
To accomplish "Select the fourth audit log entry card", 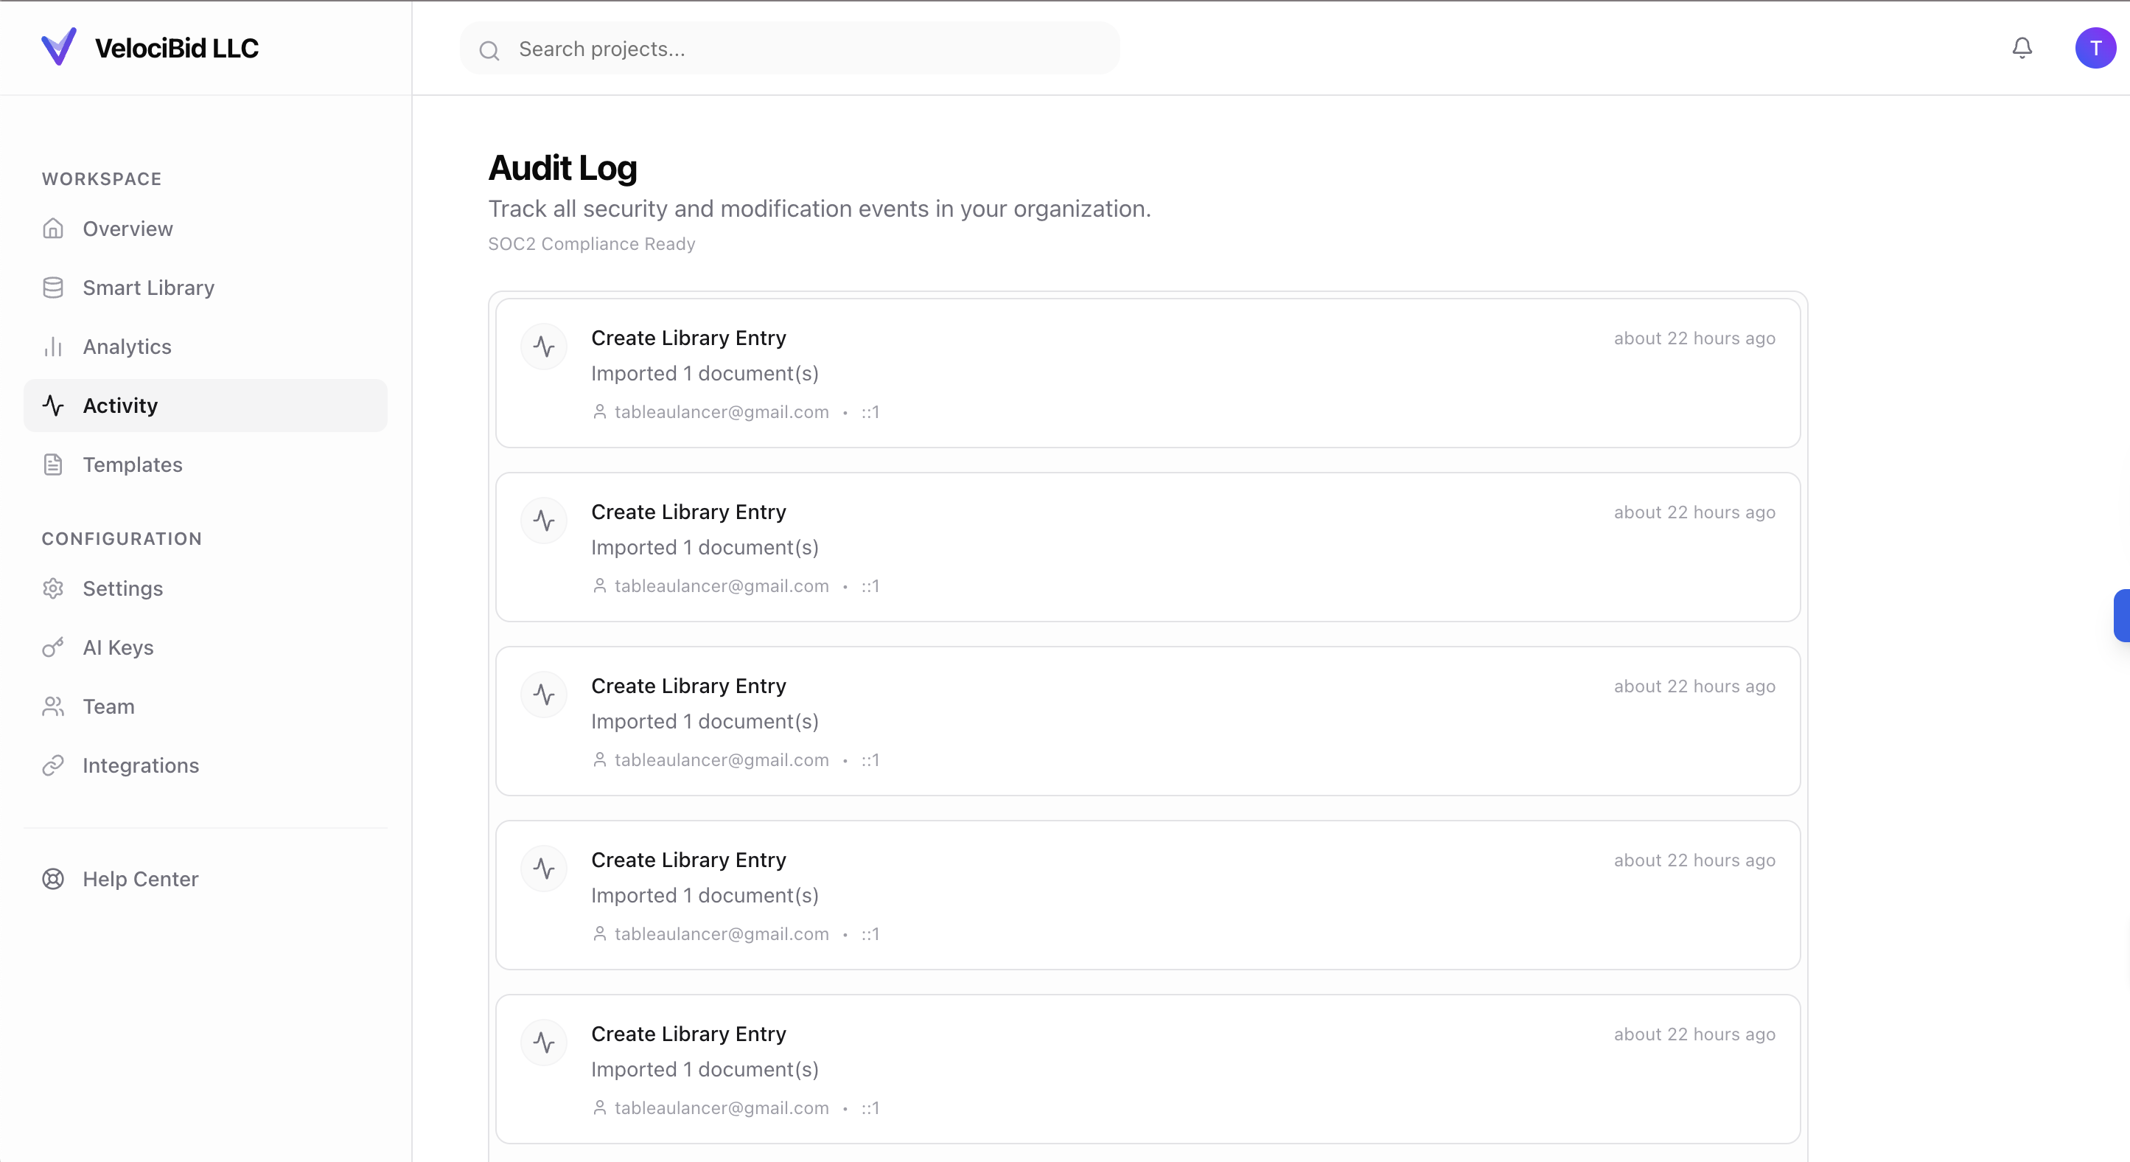I will [1147, 895].
